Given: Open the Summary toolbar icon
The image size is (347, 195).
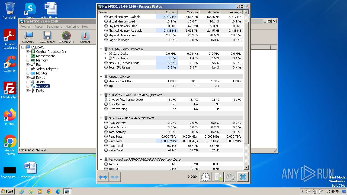Looking at the screenshot, I should point(28,37).
